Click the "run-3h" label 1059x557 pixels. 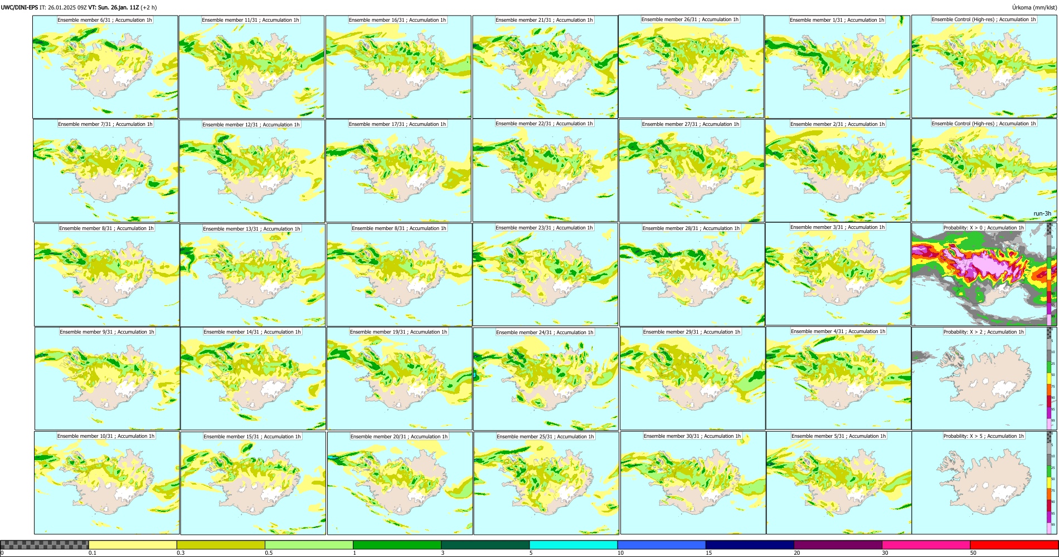coord(1042,214)
